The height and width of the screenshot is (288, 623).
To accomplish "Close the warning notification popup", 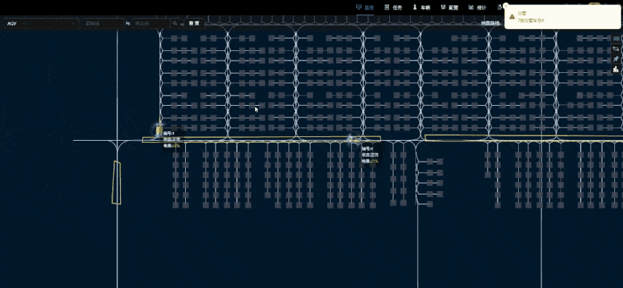I will click(x=506, y=6).
